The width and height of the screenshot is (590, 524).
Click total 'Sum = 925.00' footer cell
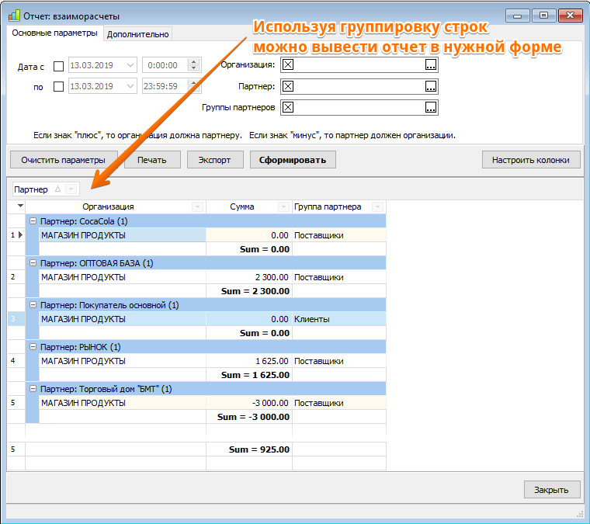point(249,449)
